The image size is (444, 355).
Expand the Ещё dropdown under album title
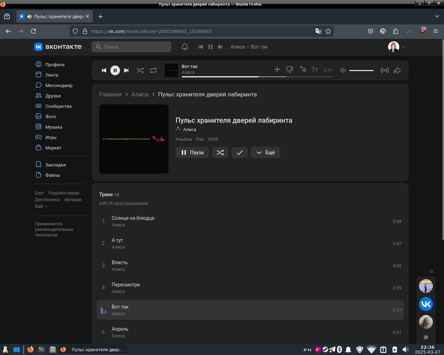(265, 153)
